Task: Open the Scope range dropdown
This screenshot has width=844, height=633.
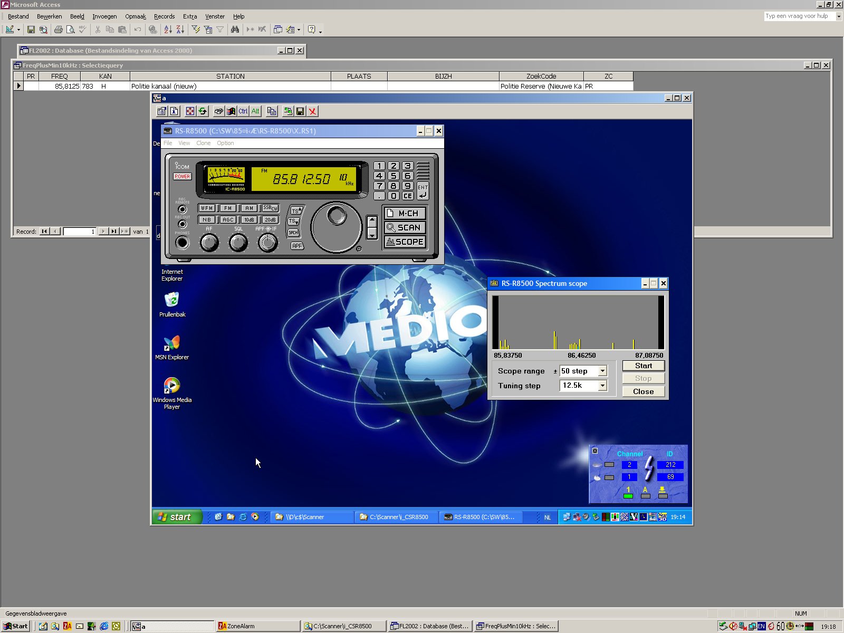Action: tap(602, 371)
